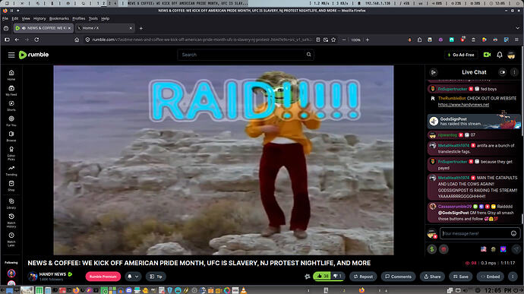Like the video with thumbs up

click(x=322, y=277)
